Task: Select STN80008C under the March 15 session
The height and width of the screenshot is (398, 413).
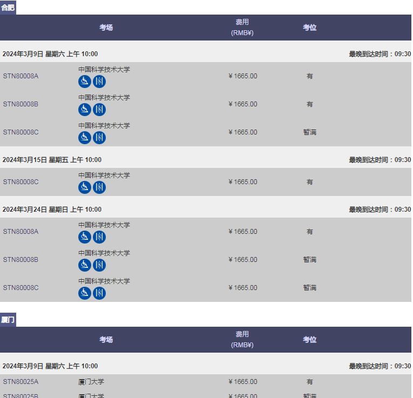Action: [21, 182]
